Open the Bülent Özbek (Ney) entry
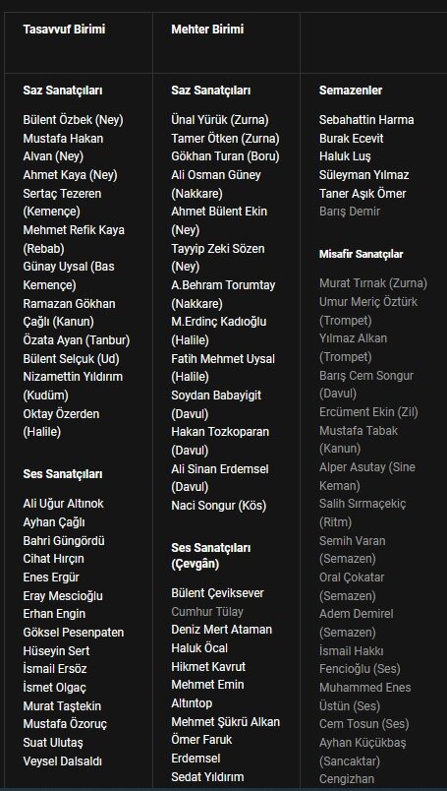 point(73,120)
